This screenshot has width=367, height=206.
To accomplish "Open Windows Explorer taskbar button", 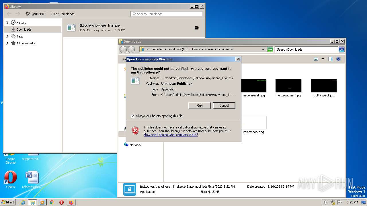I will pyautogui.click(x=32, y=202).
